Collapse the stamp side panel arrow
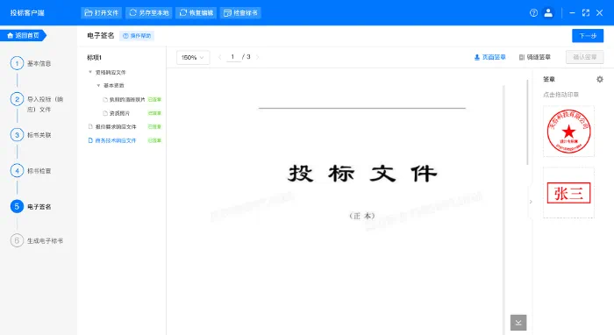This screenshot has height=335, width=614. [x=531, y=202]
